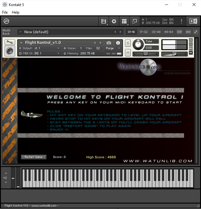Switch to rack page 01-16
201x209 pixels.
[131, 32]
